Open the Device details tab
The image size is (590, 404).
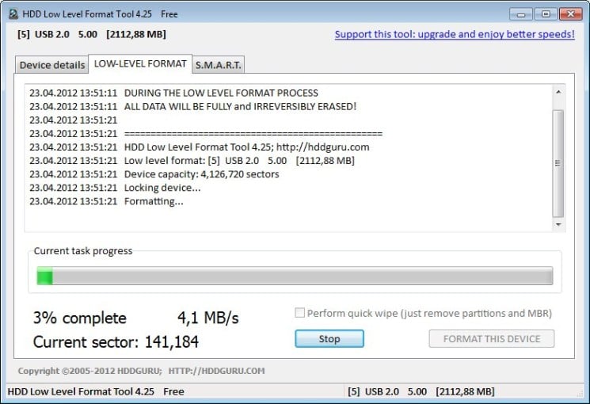[52, 65]
